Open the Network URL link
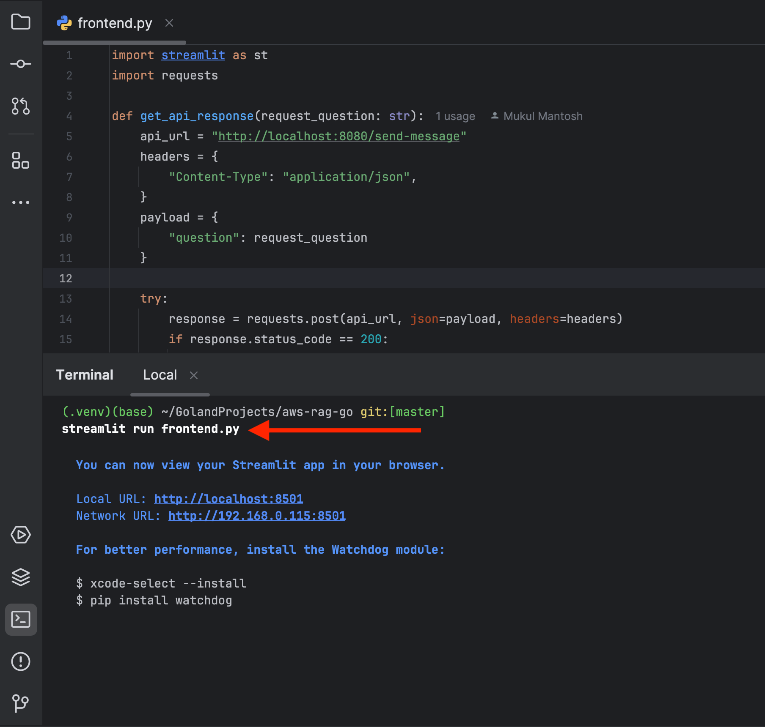The height and width of the screenshot is (727, 765). click(256, 516)
